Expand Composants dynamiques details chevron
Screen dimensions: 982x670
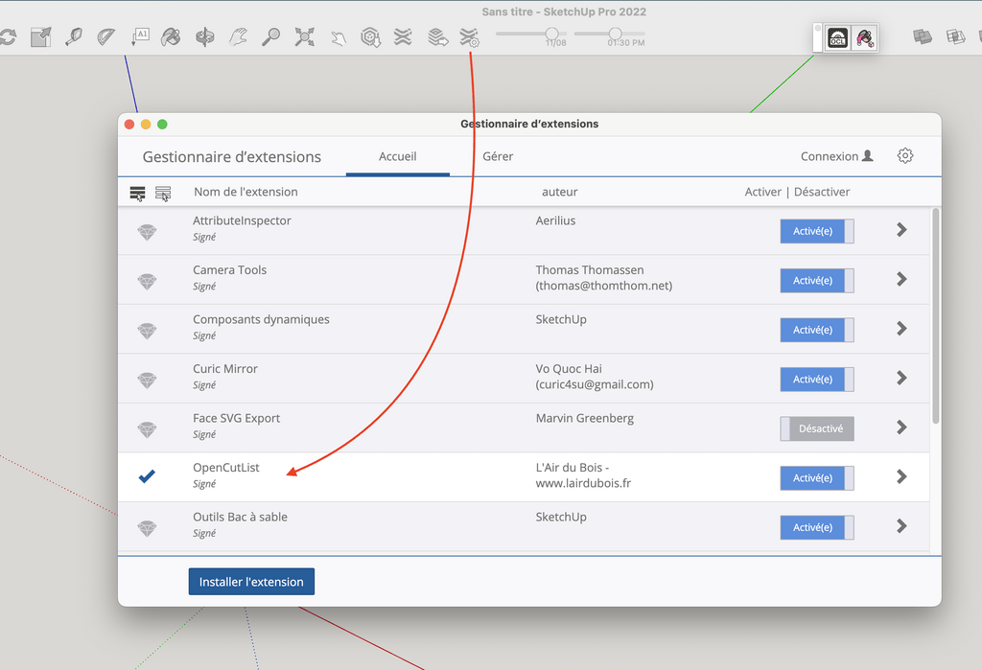[901, 329]
